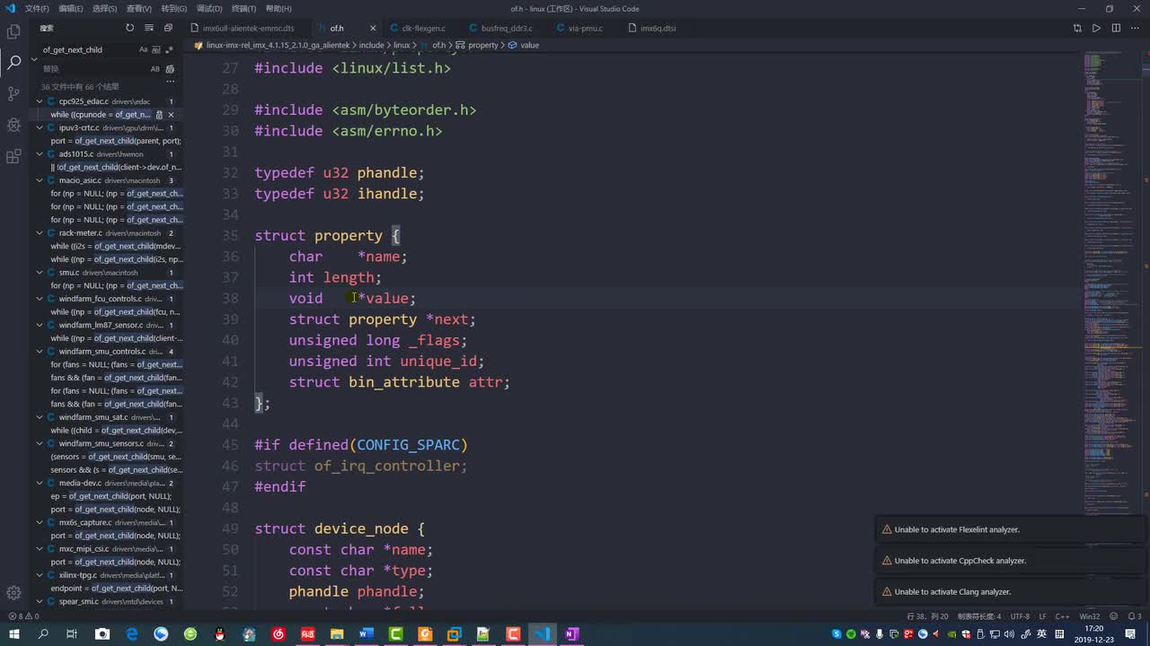Send feedback via the smiley icon
1150x646 pixels.
[1114, 616]
